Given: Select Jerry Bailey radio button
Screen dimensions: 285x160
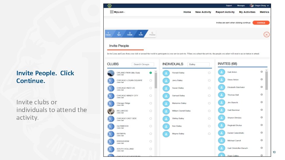Looking at the screenshot, I should 209,80.
